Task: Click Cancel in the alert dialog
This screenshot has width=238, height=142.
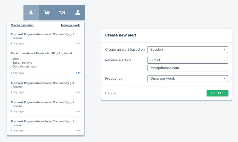Action: (111, 93)
